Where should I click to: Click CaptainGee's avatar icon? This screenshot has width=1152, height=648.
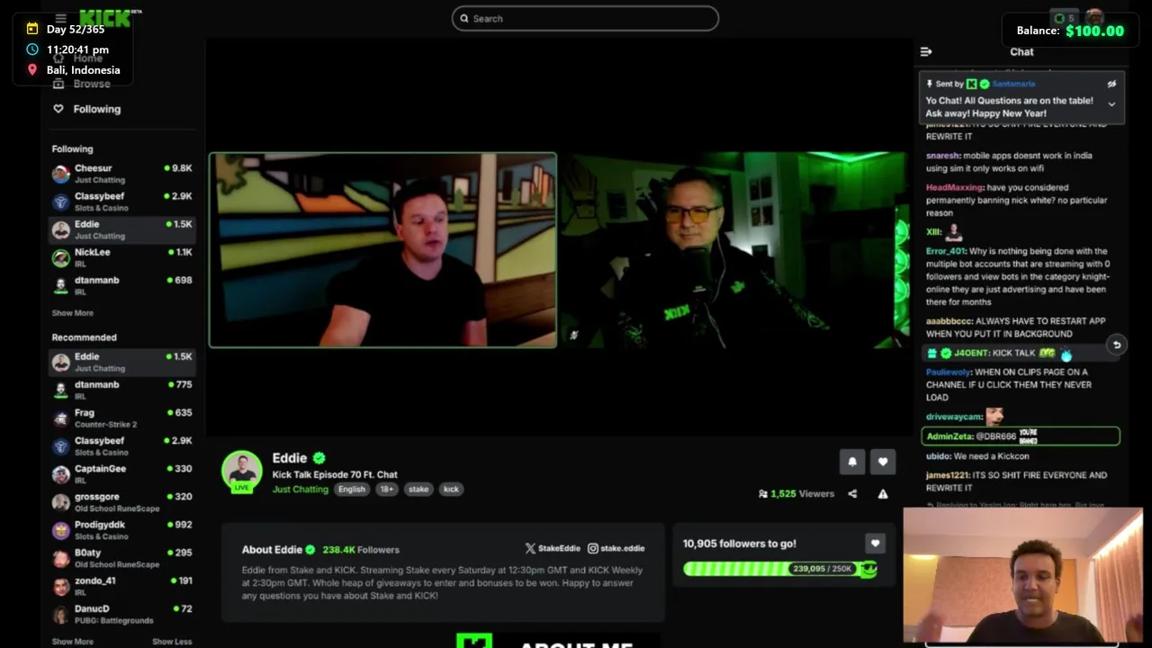tap(60, 474)
